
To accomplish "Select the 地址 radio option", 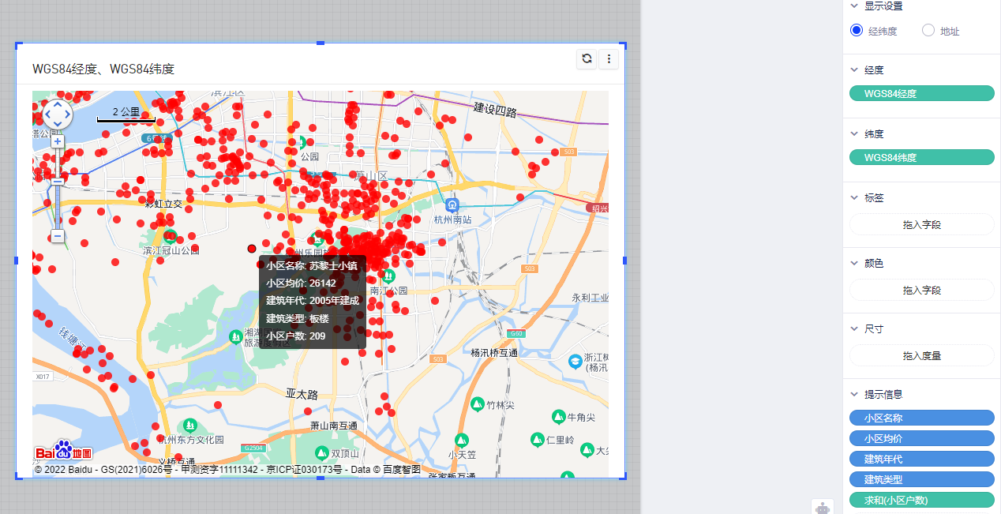I will tap(928, 31).
